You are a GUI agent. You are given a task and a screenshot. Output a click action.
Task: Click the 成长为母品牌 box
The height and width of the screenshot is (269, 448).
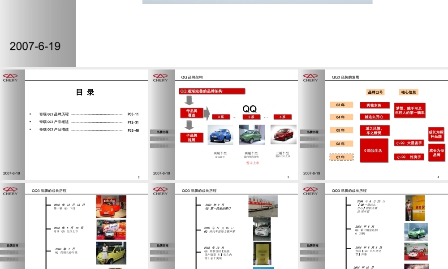(436, 152)
